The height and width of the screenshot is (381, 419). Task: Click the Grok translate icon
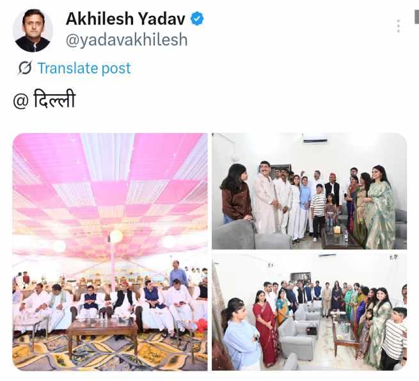(25, 68)
